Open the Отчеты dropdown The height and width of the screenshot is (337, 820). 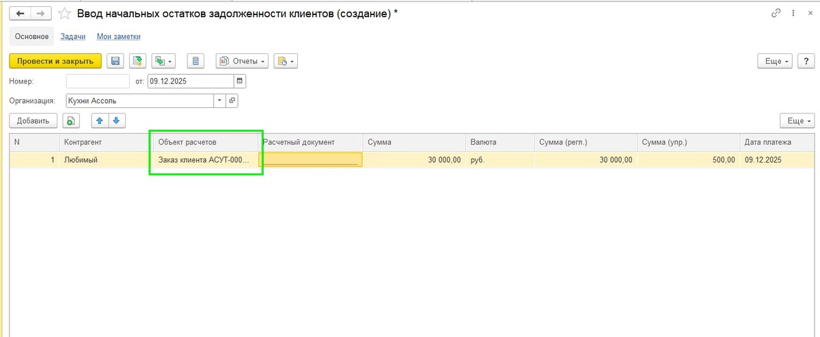(x=243, y=61)
